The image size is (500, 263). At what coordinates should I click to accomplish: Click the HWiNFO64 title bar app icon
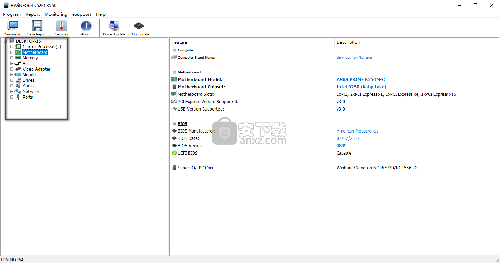tap(6, 6)
